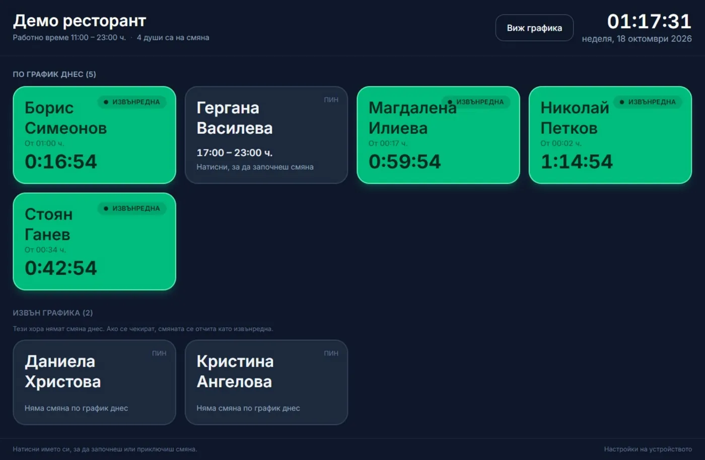Click 'От 00:34 ч.' on Стоян's card
Image resolution: width=705 pixels, height=460 pixels.
click(x=45, y=250)
